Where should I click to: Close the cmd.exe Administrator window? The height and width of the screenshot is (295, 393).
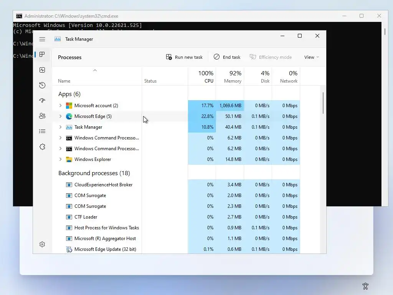click(x=379, y=16)
